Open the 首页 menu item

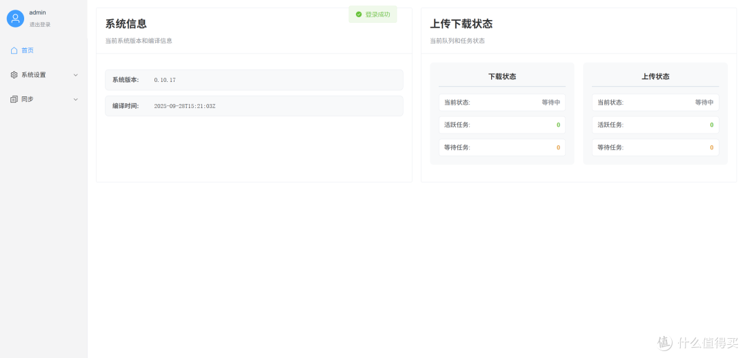tap(28, 50)
